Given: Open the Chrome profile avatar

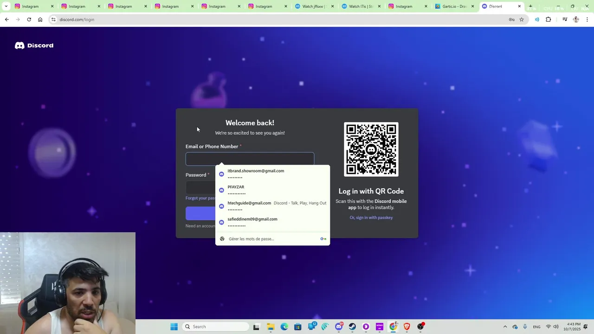Looking at the screenshot, I should click(576, 19).
